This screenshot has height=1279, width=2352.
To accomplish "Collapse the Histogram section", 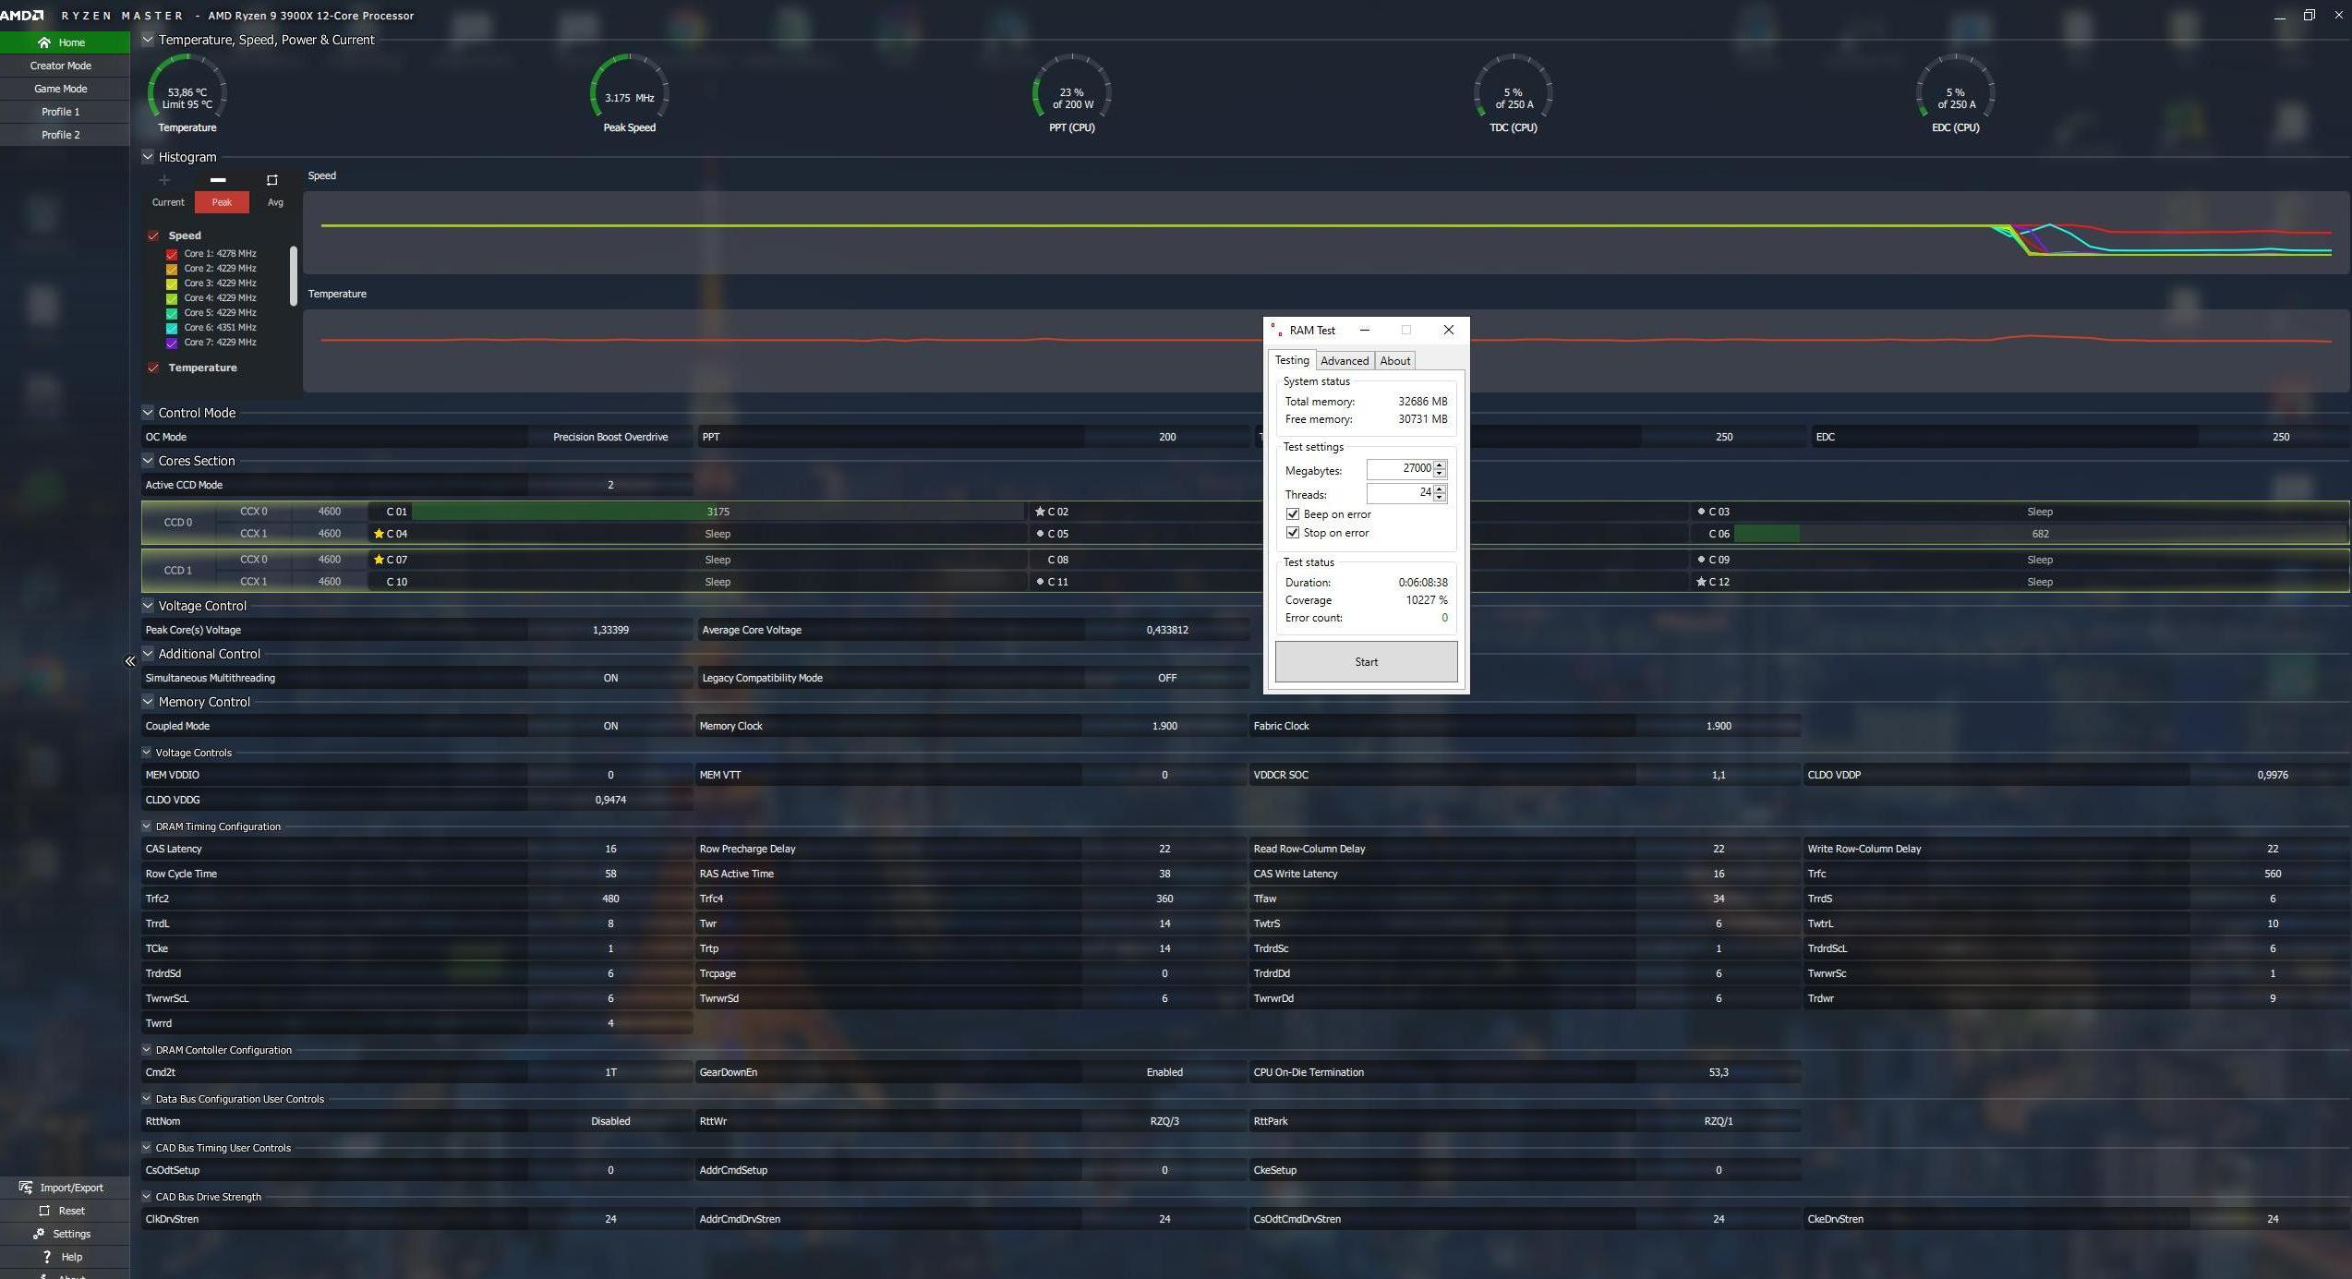I will 148,157.
